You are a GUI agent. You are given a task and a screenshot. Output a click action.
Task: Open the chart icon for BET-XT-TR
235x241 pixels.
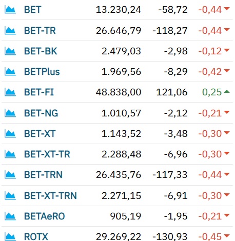(x=10, y=154)
